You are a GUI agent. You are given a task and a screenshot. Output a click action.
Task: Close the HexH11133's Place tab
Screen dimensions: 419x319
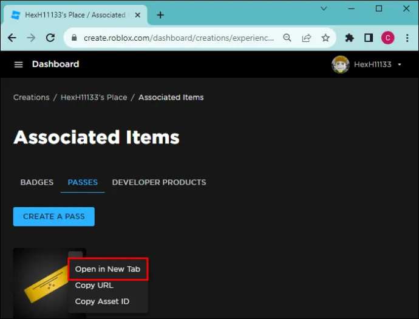(x=138, y=15)
